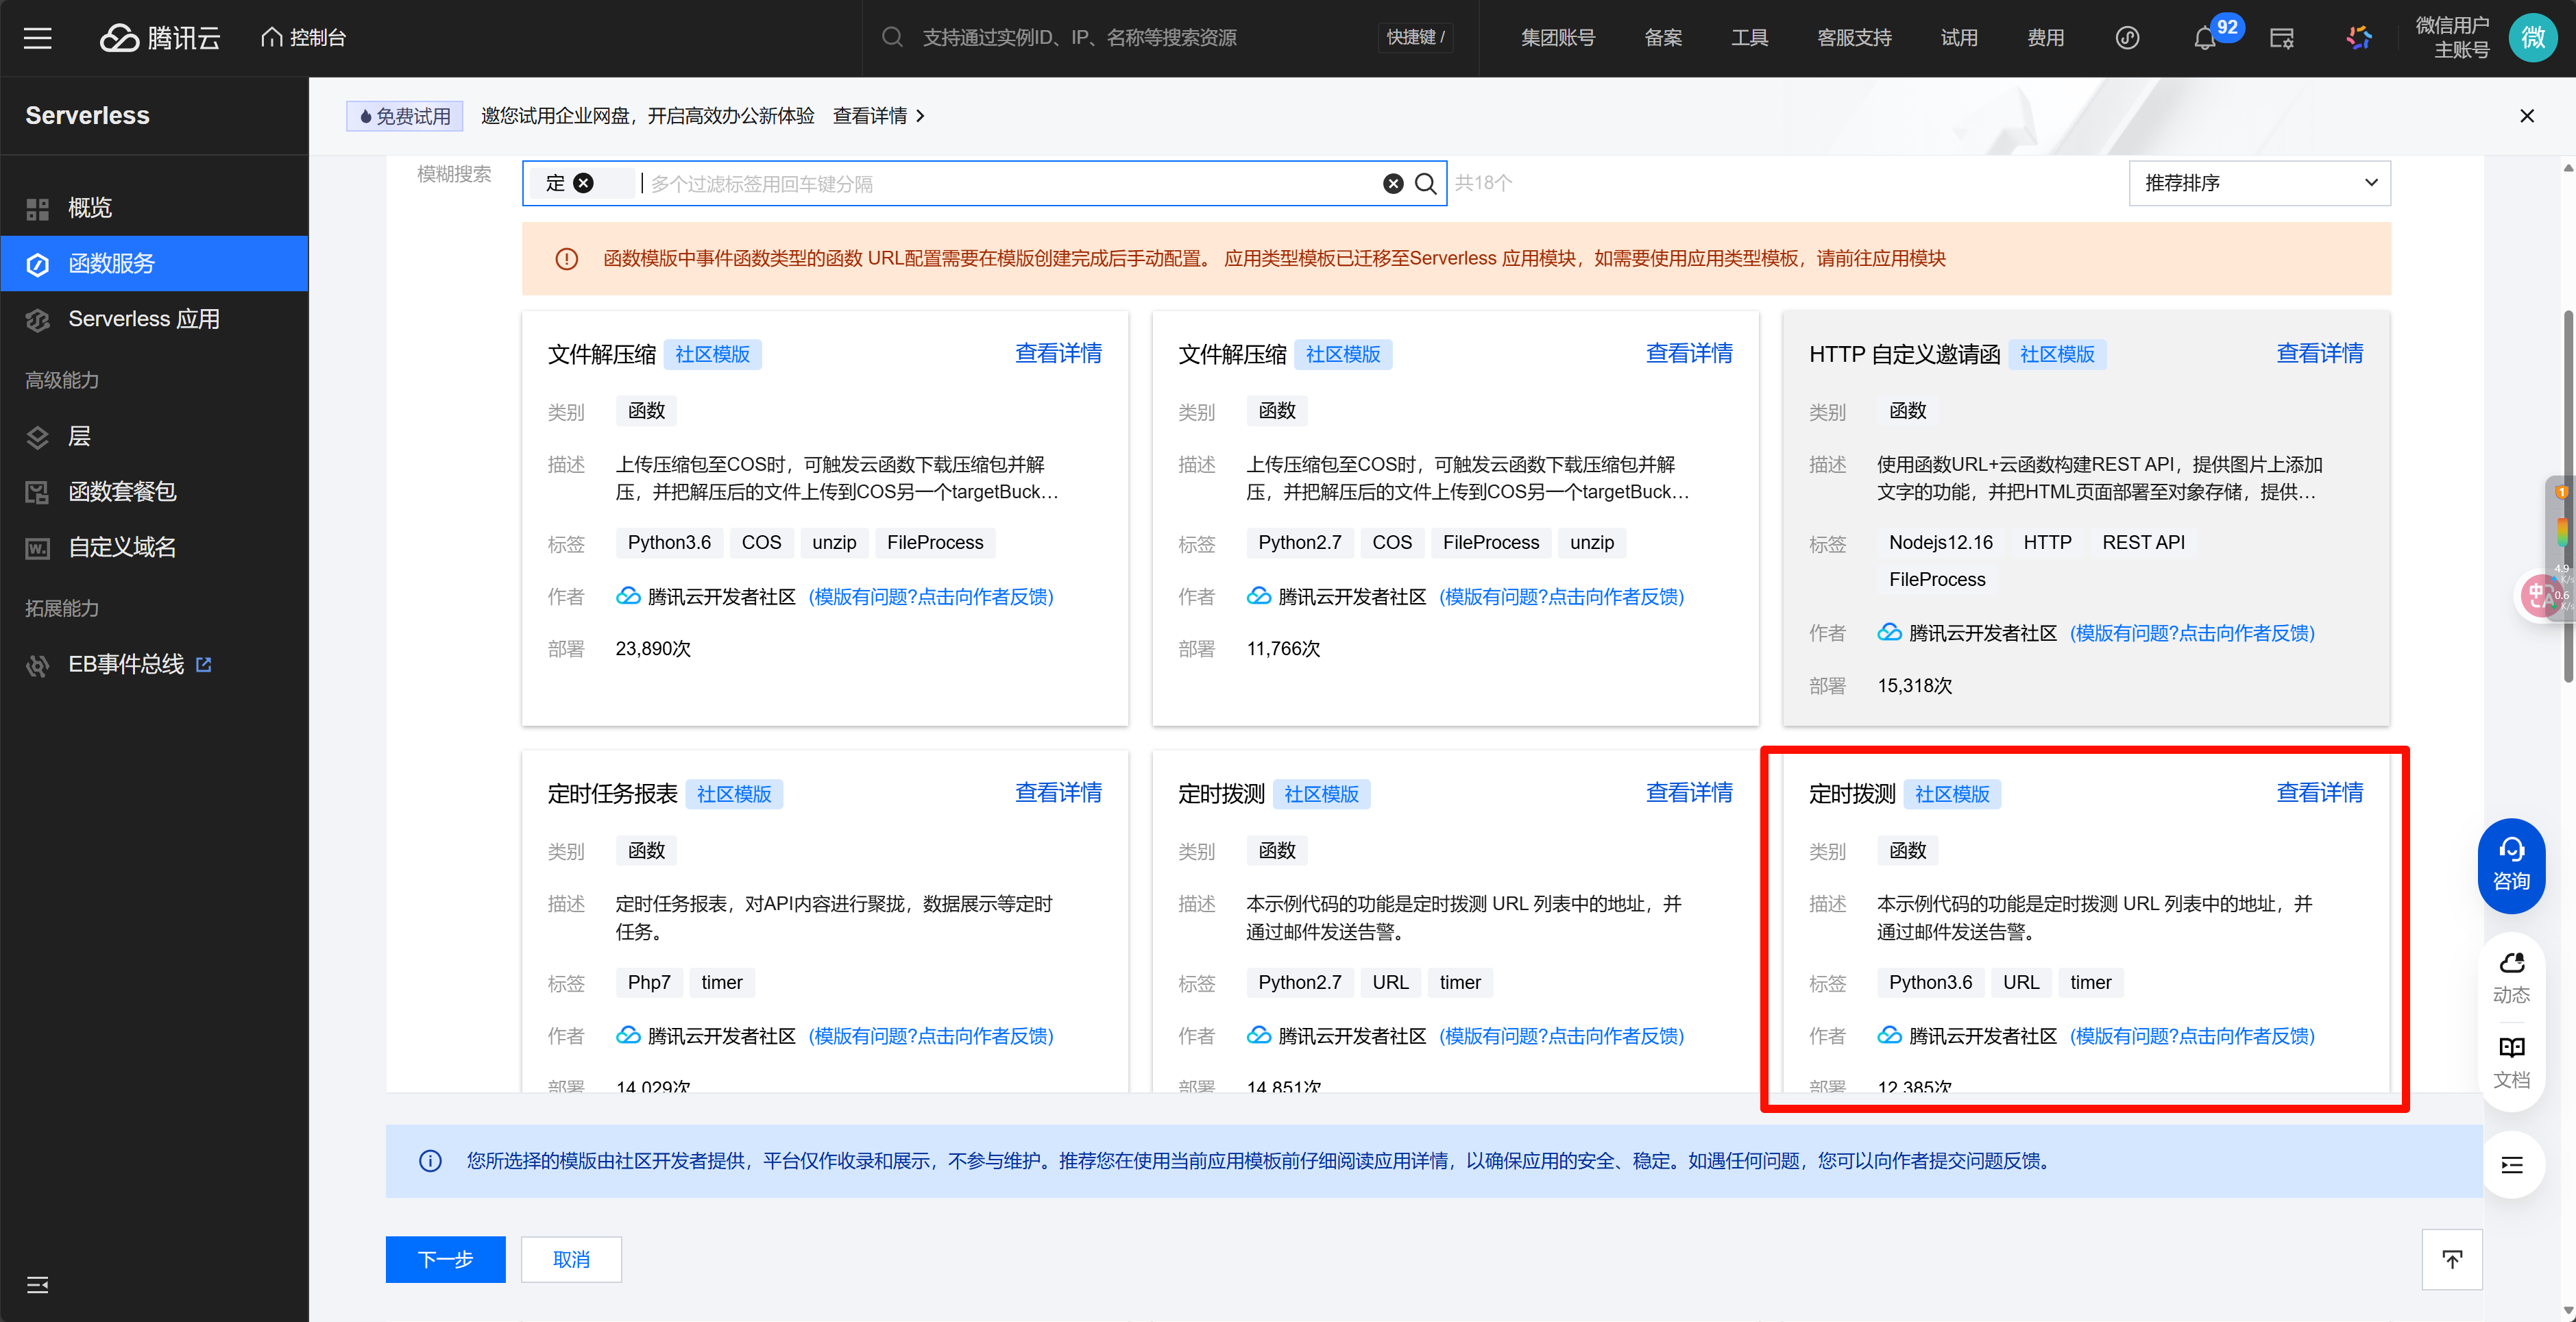Go to 层 in the sidebar

pyautogui.click(x=79, y=436)
